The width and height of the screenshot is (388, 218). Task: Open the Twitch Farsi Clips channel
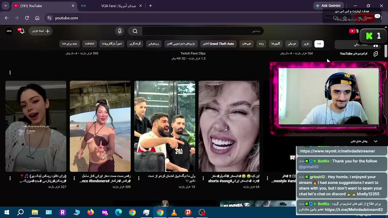click(x=193, y=53)
